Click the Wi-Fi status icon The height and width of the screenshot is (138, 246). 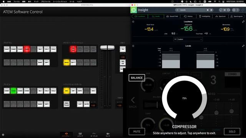pos(215,2)
